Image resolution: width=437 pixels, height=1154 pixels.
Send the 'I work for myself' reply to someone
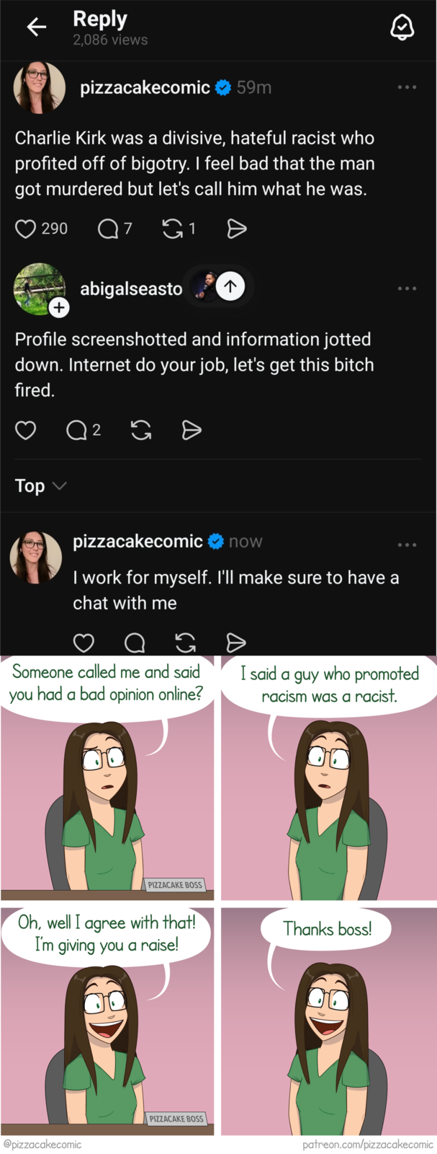[235, 643]
